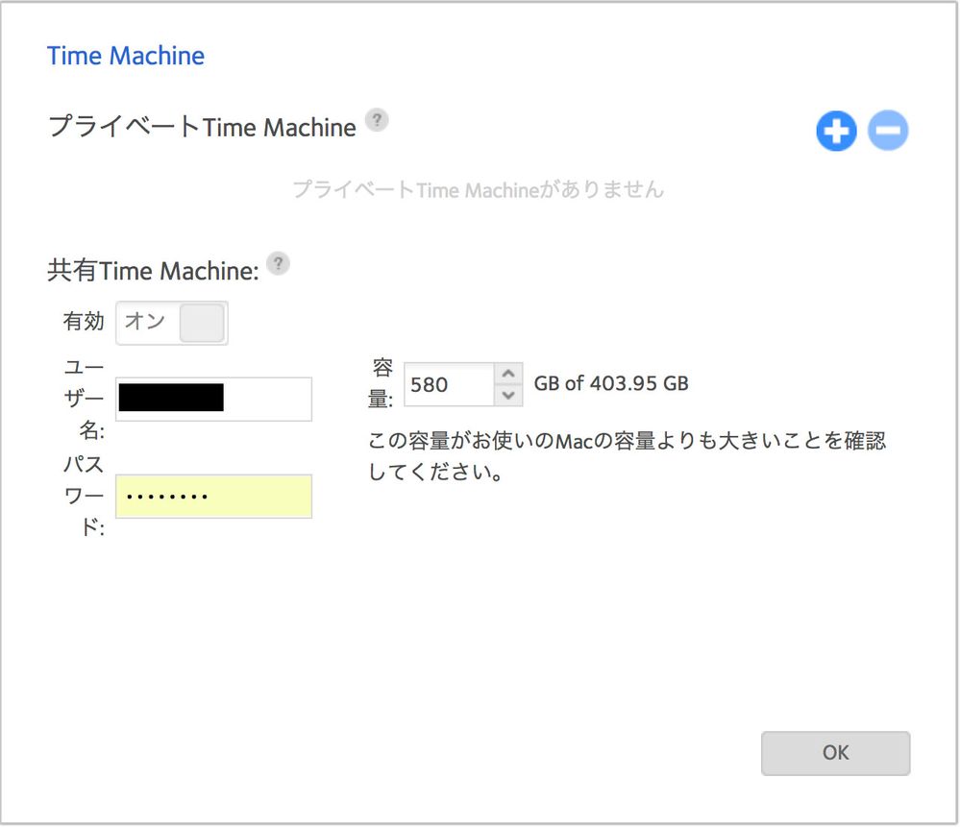Click the プライベートTime Machine heading
Viewport: 960px width, 827px height.
202,127
